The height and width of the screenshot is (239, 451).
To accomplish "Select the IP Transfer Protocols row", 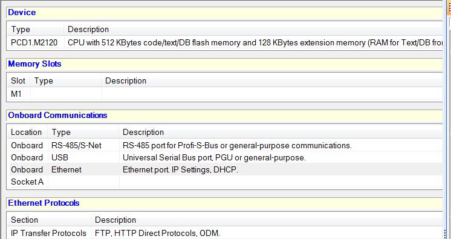I will [x=225, y=233].
